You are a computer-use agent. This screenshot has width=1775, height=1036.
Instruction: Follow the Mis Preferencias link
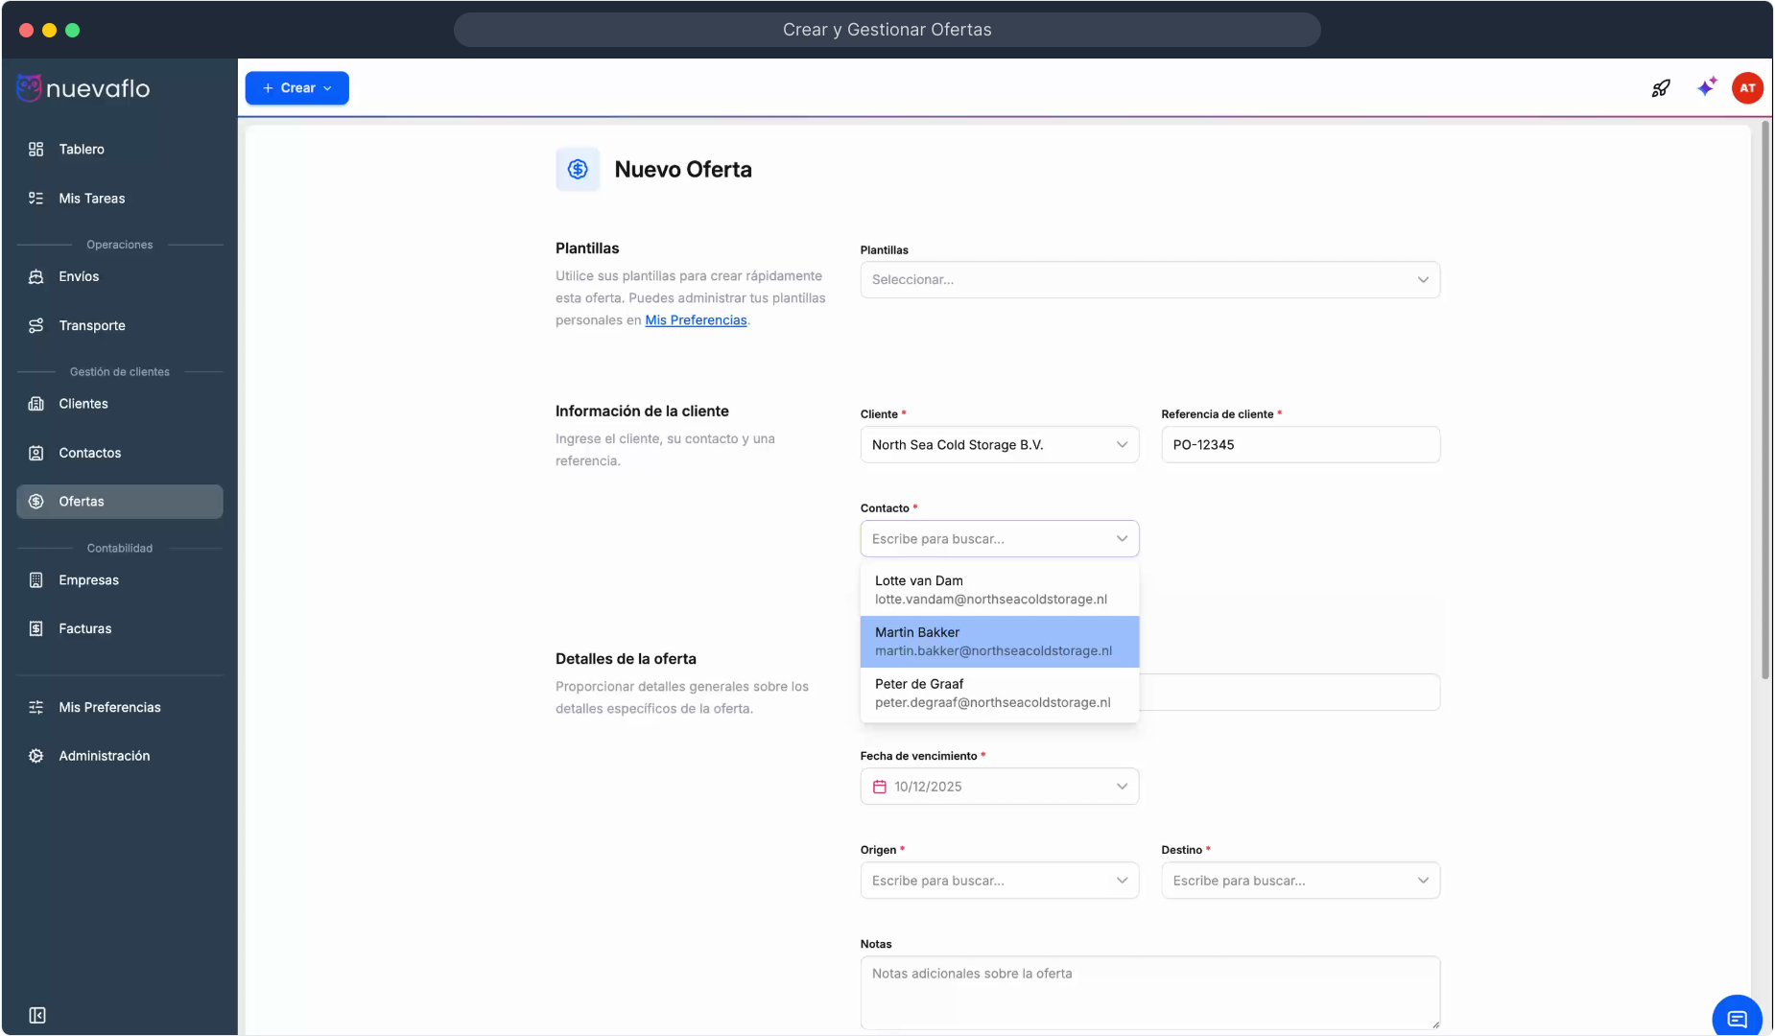696,320
